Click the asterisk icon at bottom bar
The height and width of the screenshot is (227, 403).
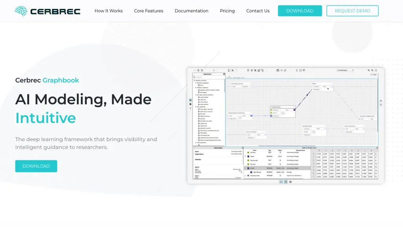(290, 182)
